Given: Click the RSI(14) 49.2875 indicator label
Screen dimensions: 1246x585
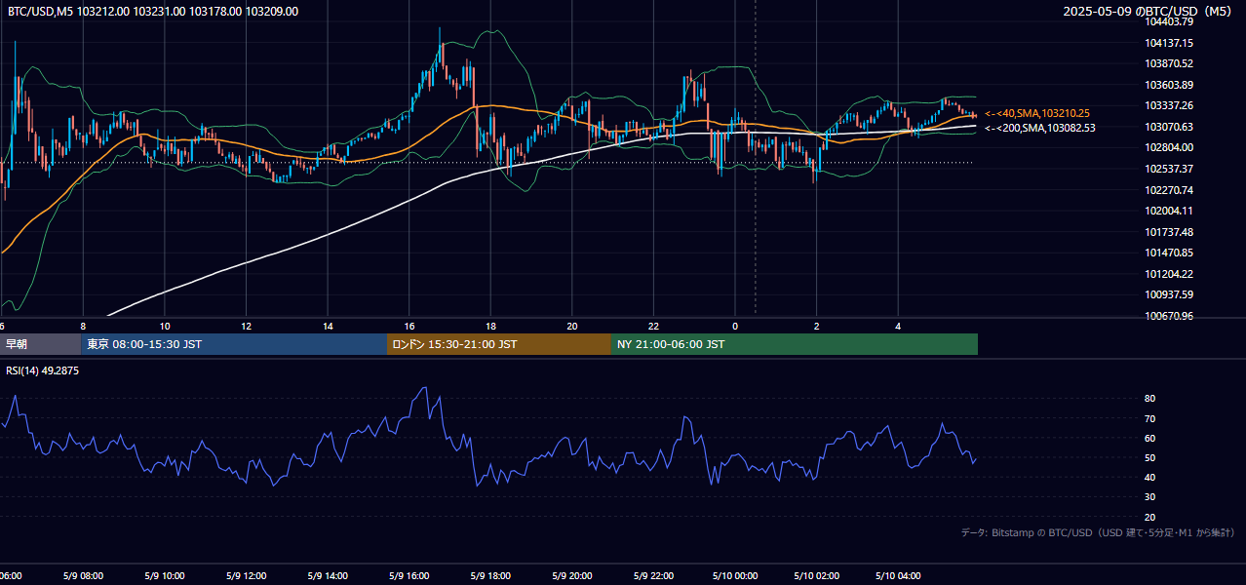Looking at the screenshot, I should pos(43,370).
